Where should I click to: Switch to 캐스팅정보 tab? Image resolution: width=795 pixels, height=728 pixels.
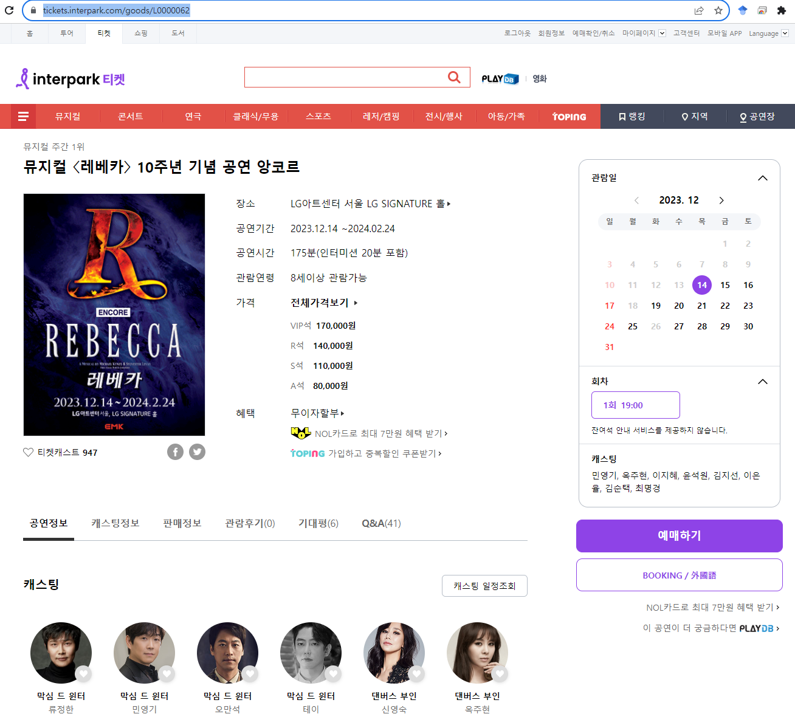[115, 523]
